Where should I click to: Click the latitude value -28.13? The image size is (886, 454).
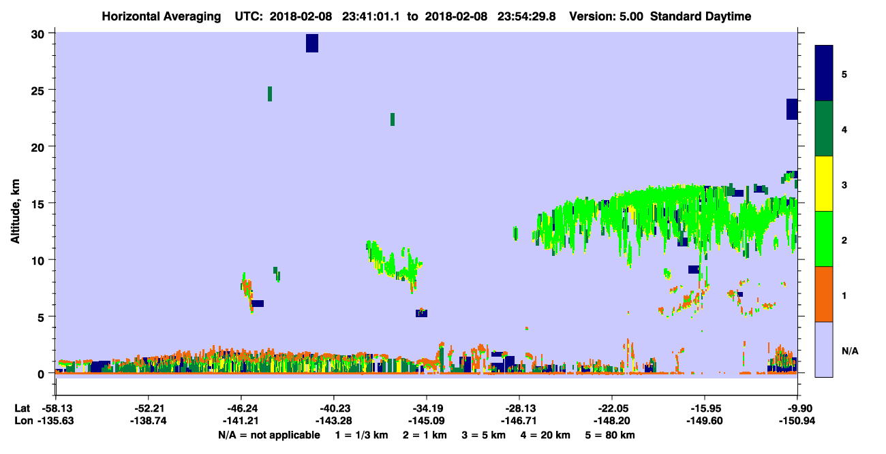tap(519, 408)
